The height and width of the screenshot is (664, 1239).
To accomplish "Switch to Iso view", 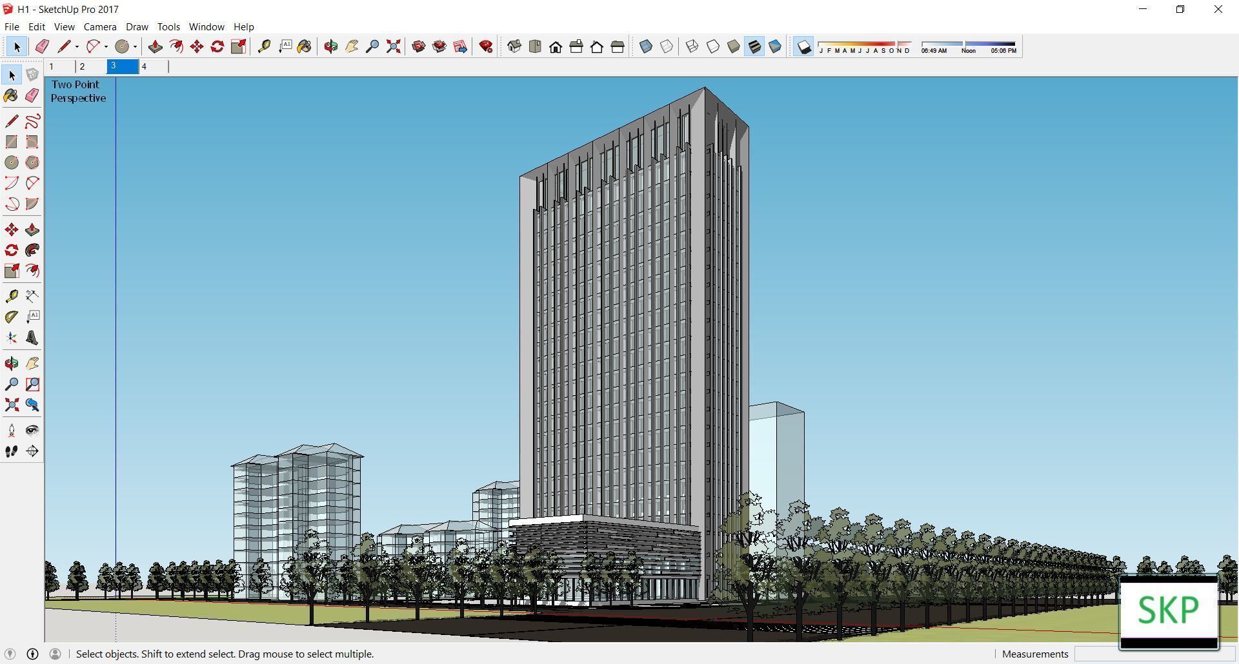I will pyautogui.click(x=514, y=46).
